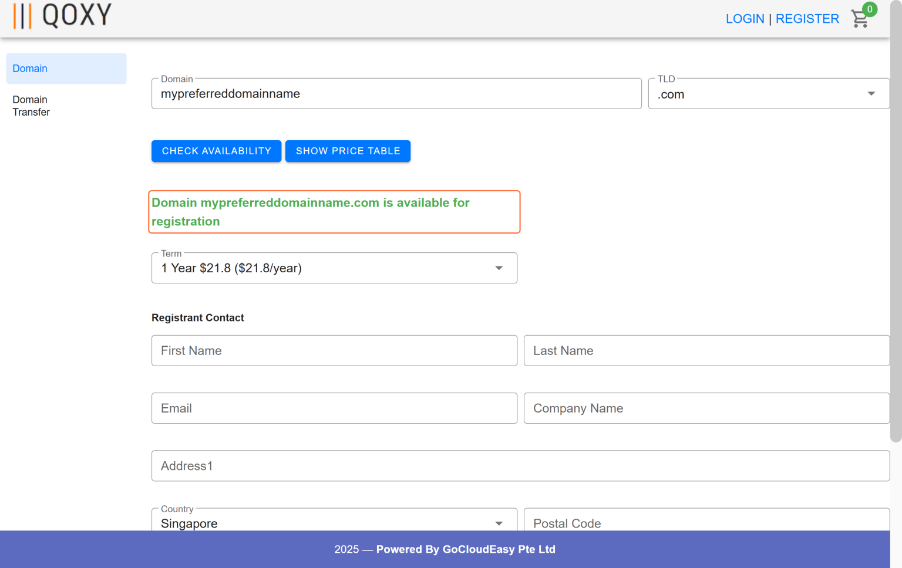Click the Company Name field
Viewport: 902px width, 568px height.
[x=706, y=408]
